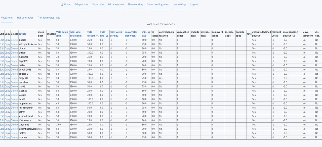Sort by vote weight [%] header

[x=93, y=34]
